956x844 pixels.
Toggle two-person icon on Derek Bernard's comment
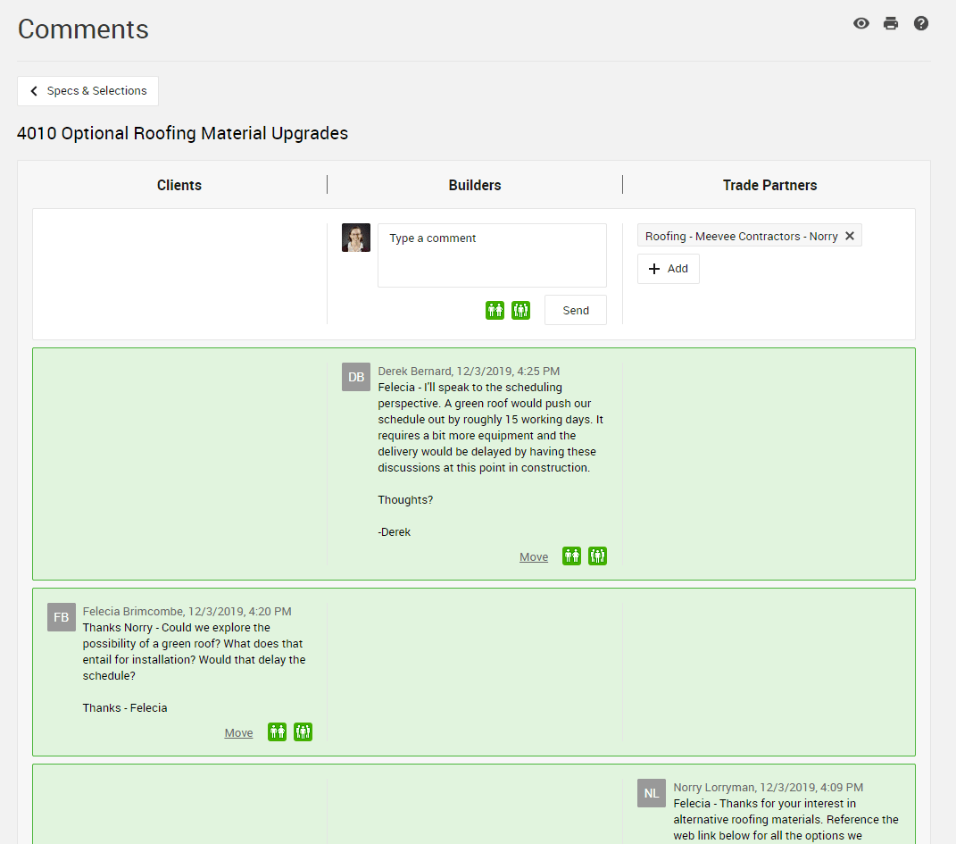pyautogui.click(x=571, y=556)
